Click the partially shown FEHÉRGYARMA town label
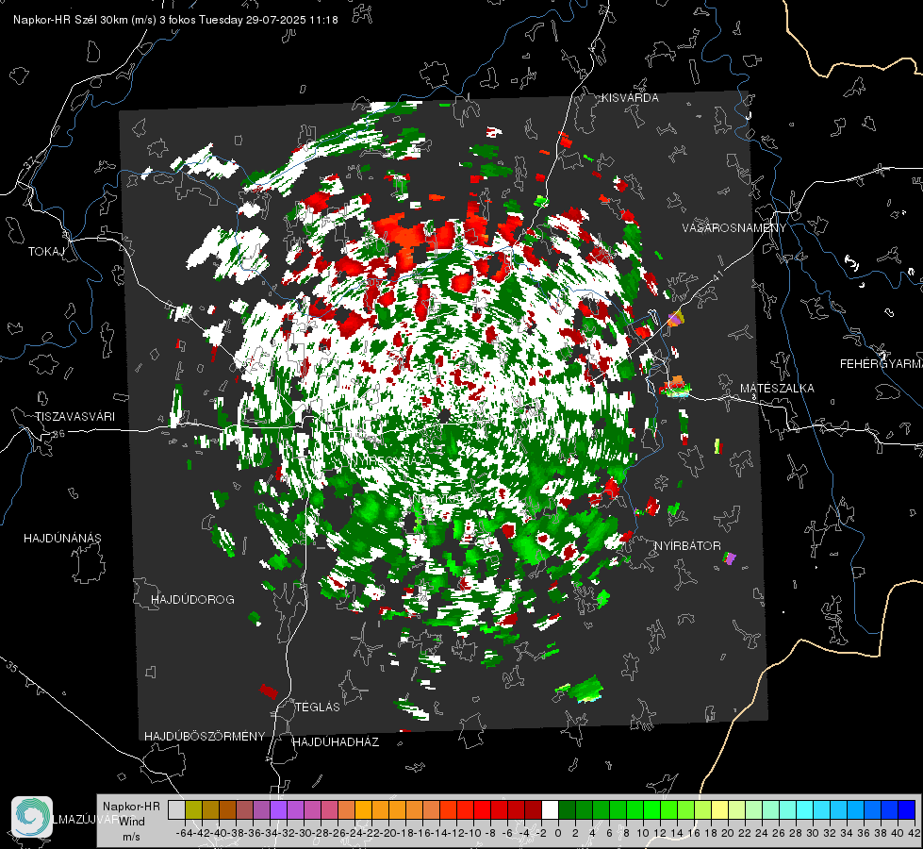The height and width of the screenshot is (849, 923). 882,364
